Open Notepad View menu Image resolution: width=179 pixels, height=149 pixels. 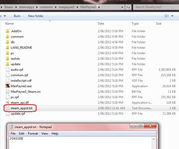coord(45,134)
